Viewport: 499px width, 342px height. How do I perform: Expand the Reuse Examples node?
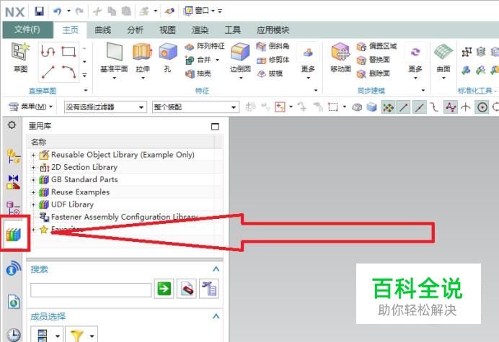[x=33, y=192]
